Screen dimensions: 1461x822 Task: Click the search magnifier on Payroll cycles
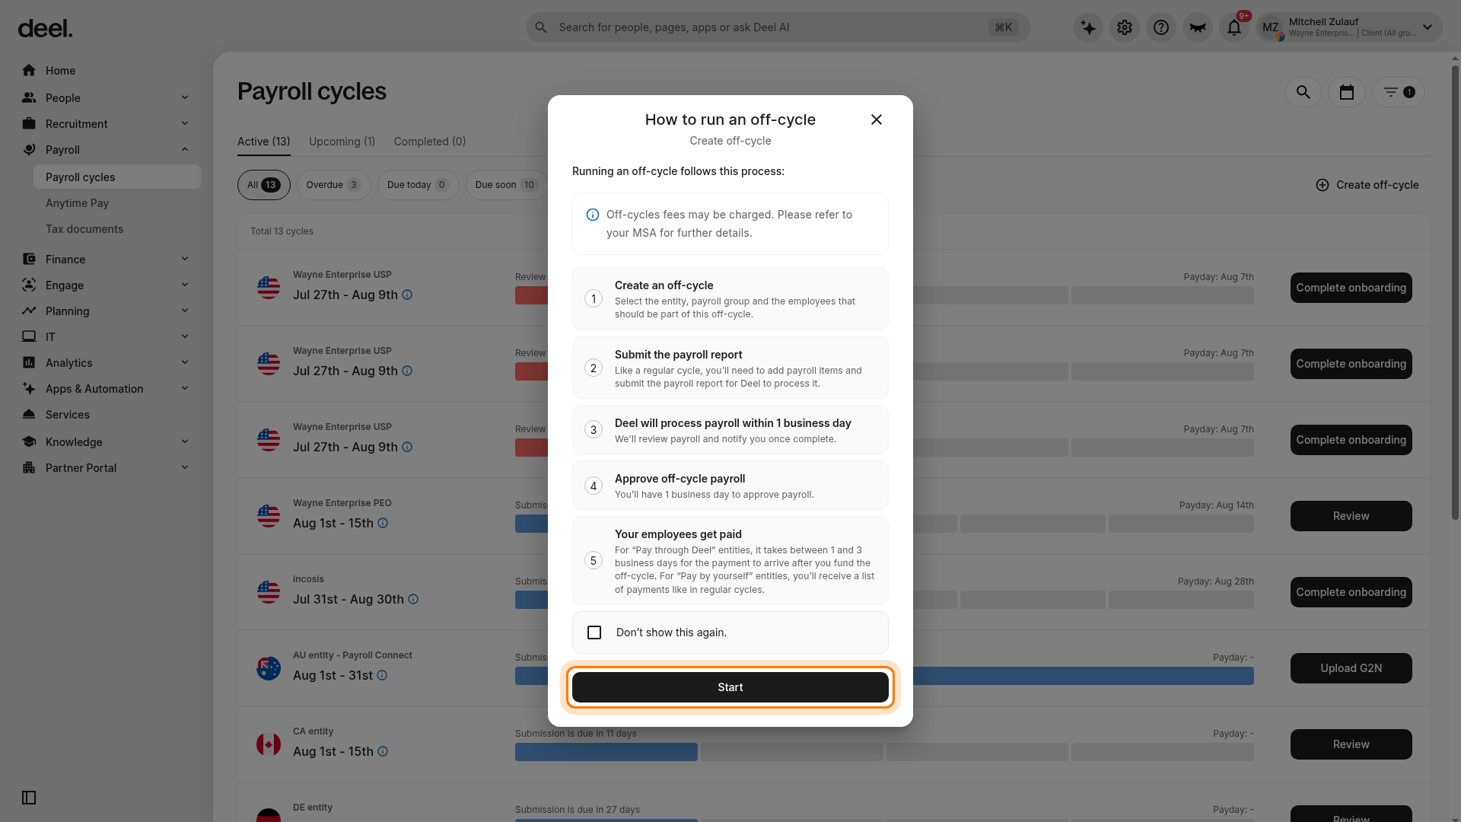(x=1303, y=92)
